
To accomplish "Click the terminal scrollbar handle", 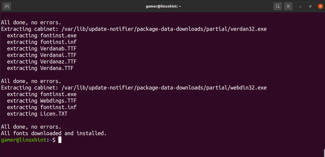I will pos(324,153).
